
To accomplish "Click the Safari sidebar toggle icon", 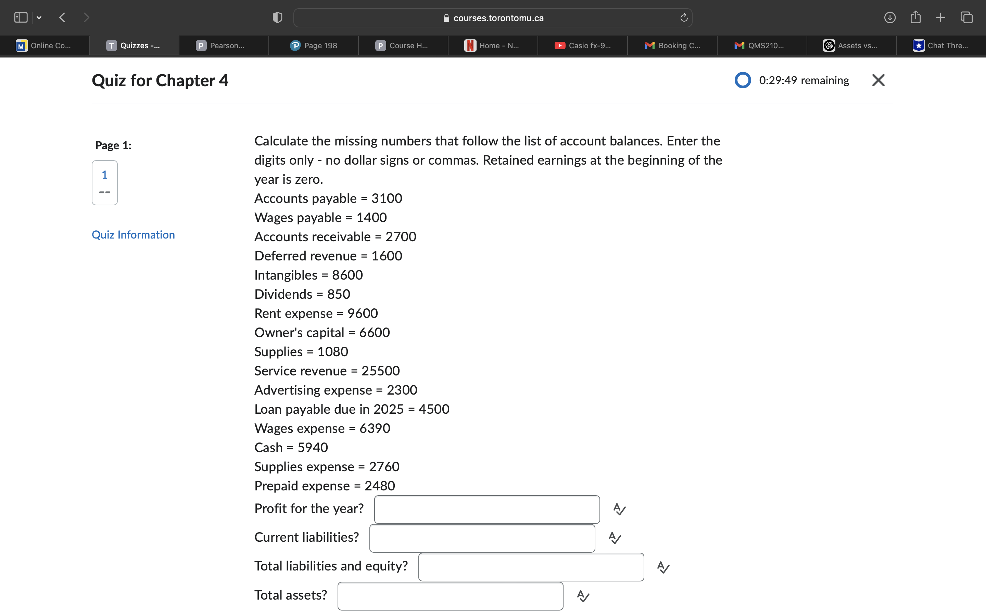I will coord(21,17).
